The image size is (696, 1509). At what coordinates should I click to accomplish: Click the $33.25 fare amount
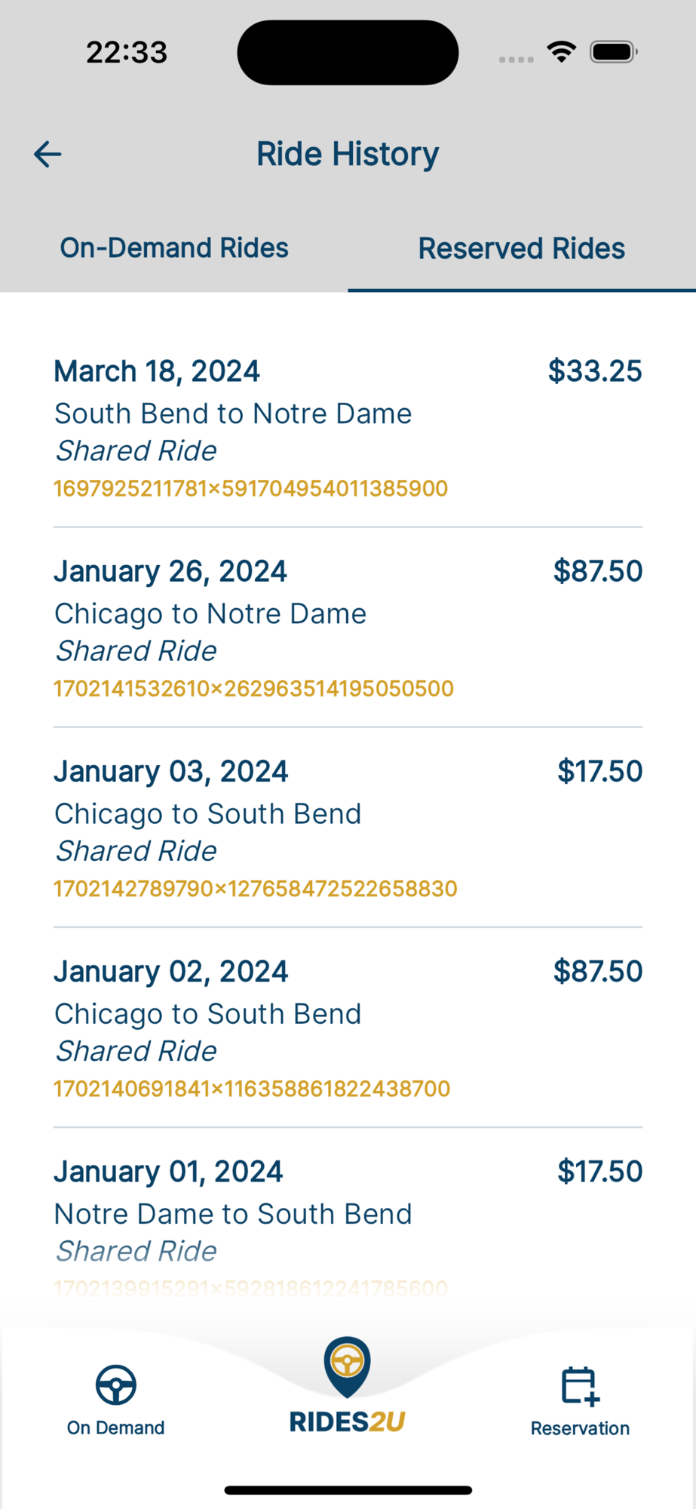pos(594,371)
